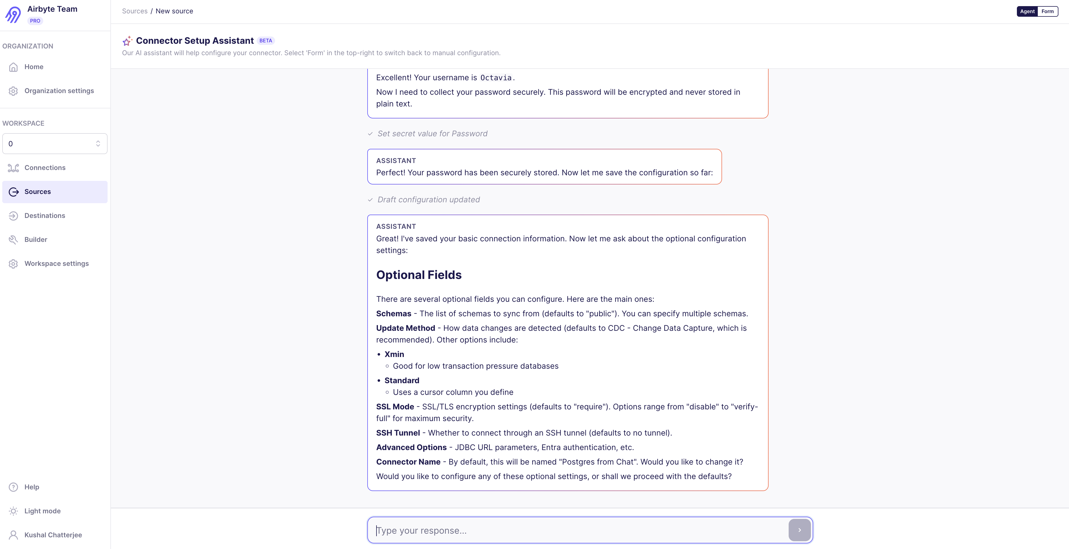Click the Workspace settings gear icon

point(13,264)
